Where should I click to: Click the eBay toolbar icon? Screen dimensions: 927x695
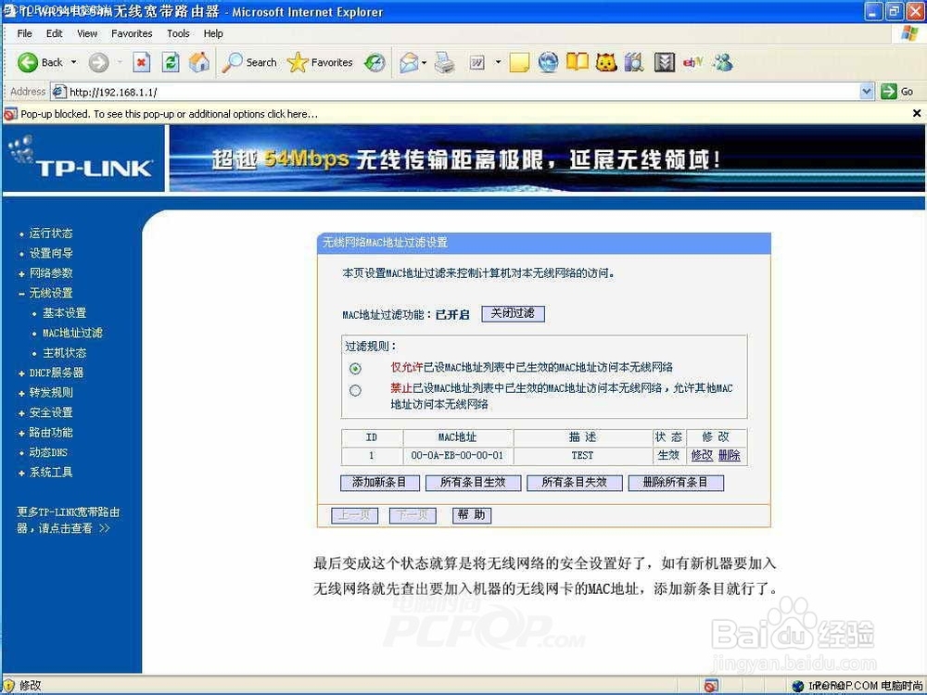click(692, 62)
